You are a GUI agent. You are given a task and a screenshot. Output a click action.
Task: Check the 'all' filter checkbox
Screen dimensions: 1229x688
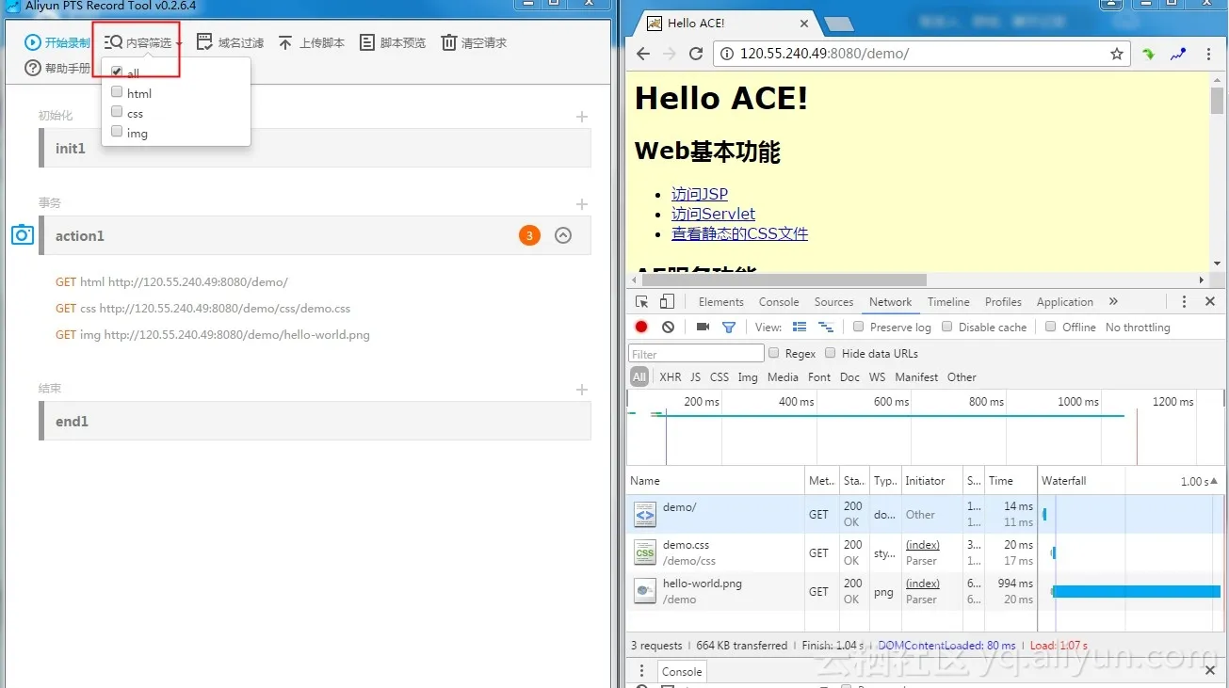[117, 72]
